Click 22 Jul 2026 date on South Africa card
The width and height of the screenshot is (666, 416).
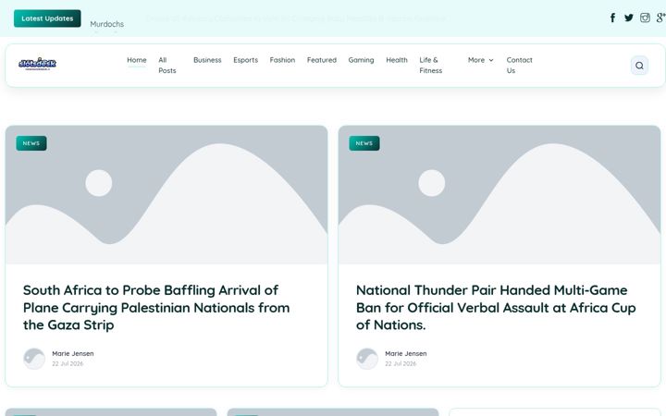[x=68, y=364]
